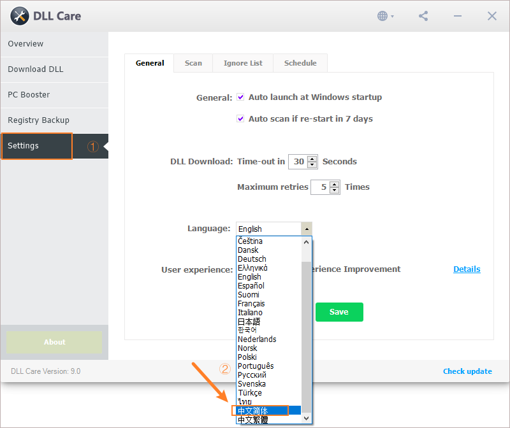The image size is (510, 428).
Task: Open the Details link
Action: tap(467, 269)
